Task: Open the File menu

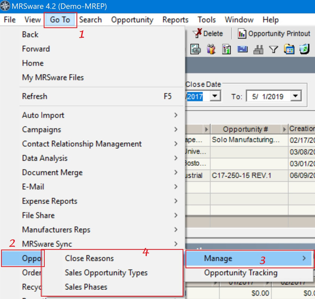Action: pyautogui.click(x=10, y=20)
